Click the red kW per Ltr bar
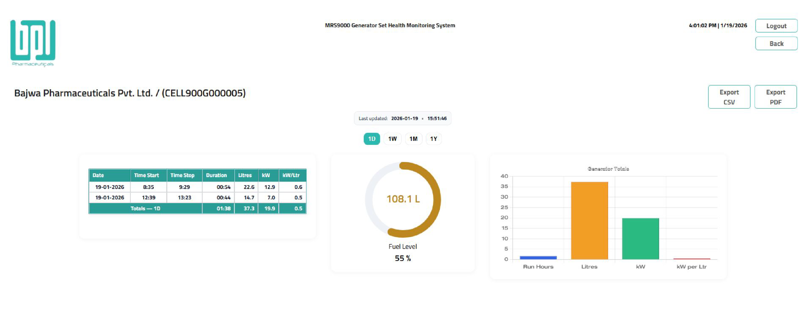This screenshot has height=313, width=805. coord(691,259)
